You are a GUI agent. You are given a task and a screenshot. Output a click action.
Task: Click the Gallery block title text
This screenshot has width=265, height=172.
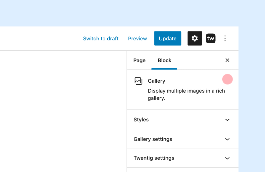pos(156,81)
